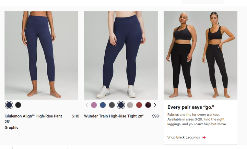Choose the blue Wunder Train color swatch
247x149 pixels.
pyautogui.click(x=103, y=105)
